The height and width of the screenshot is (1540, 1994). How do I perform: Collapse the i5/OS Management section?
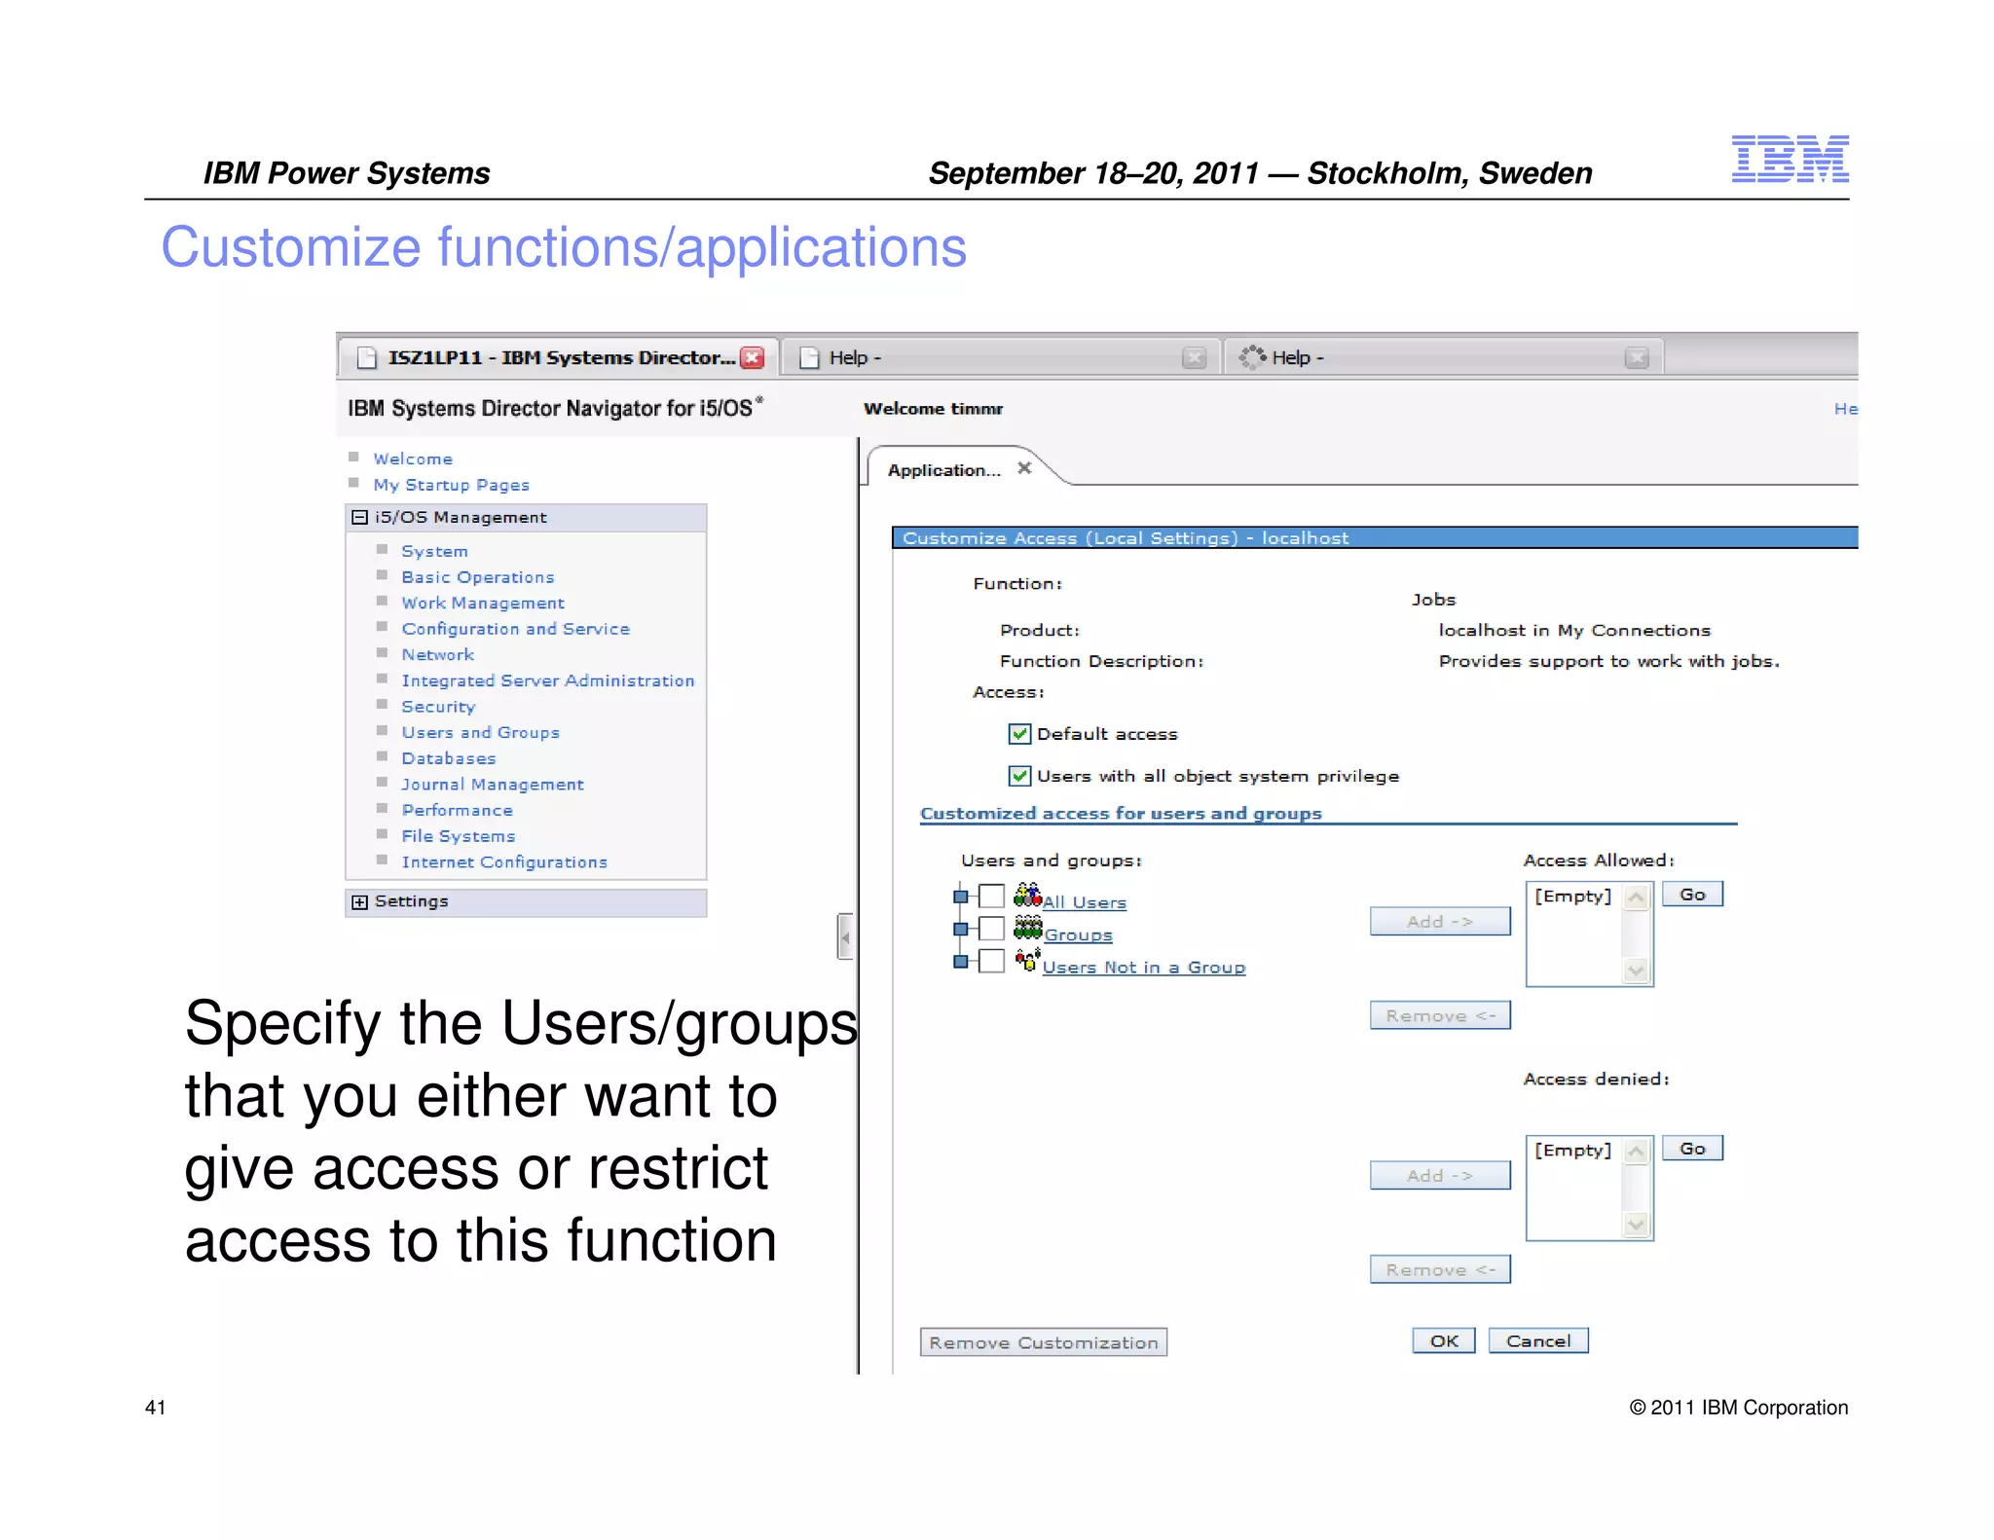[359, 518]
